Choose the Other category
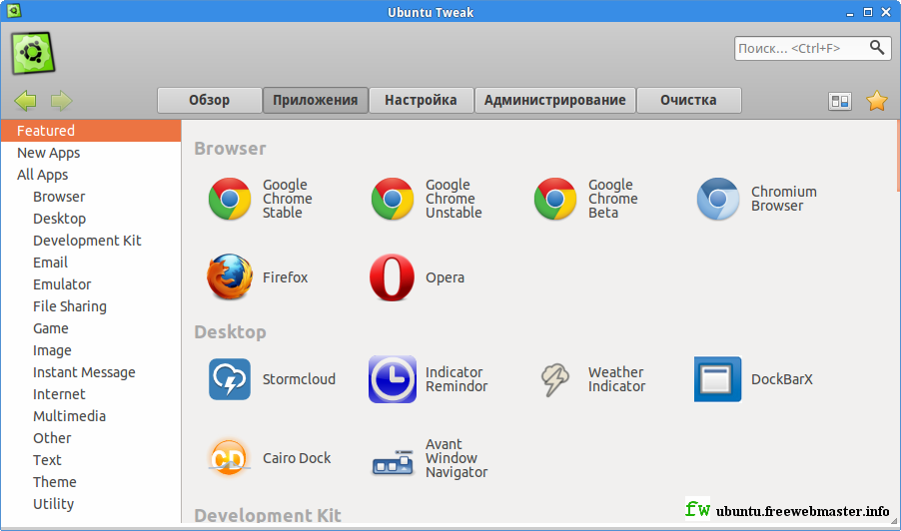Screen dimensions: 901x531 coord(91,438)
